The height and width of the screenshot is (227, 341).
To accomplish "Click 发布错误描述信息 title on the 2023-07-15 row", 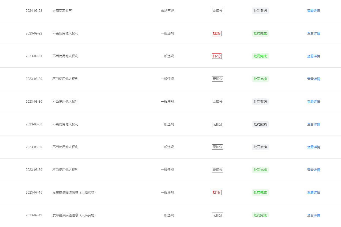I will pos(74,193).
